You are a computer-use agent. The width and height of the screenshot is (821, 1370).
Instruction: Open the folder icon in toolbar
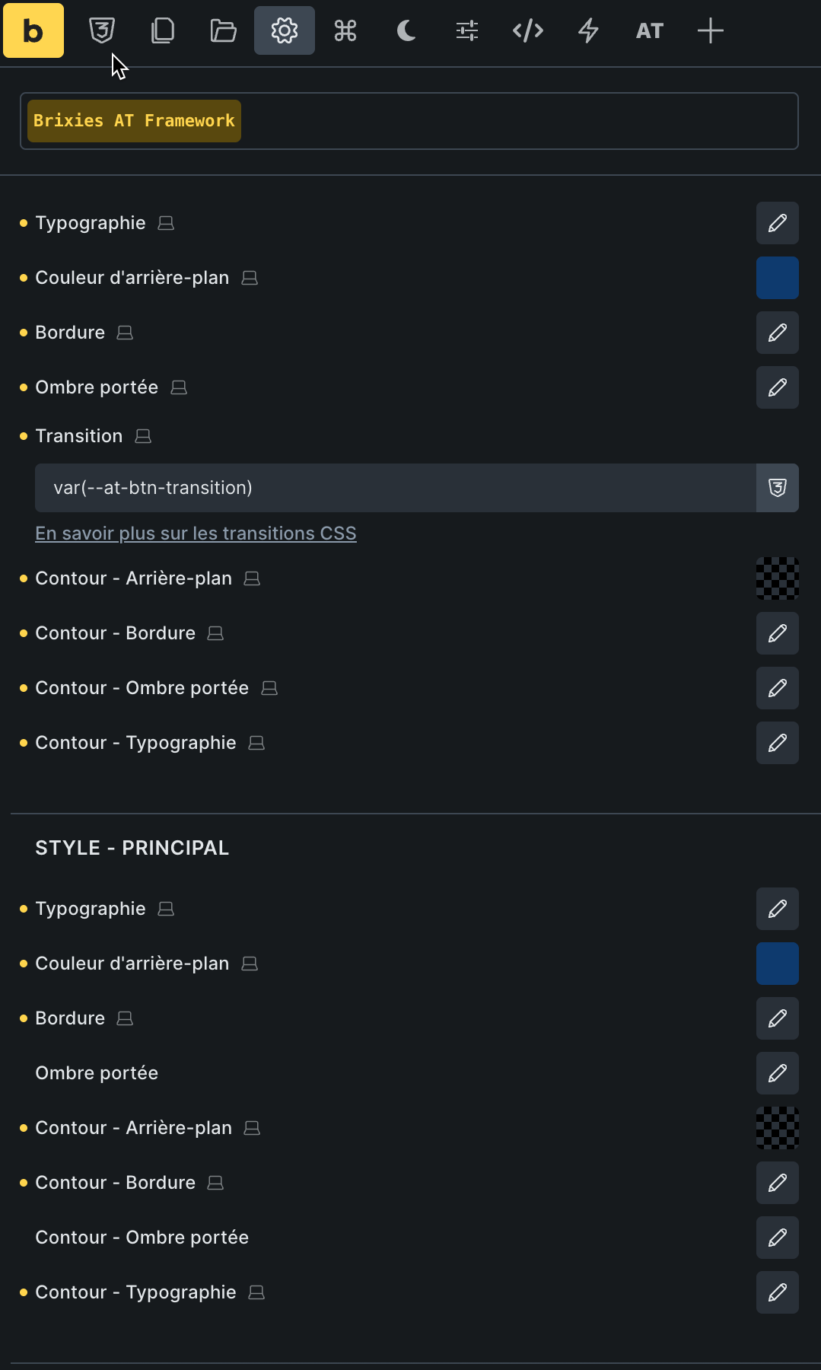[x=224, y=30]
